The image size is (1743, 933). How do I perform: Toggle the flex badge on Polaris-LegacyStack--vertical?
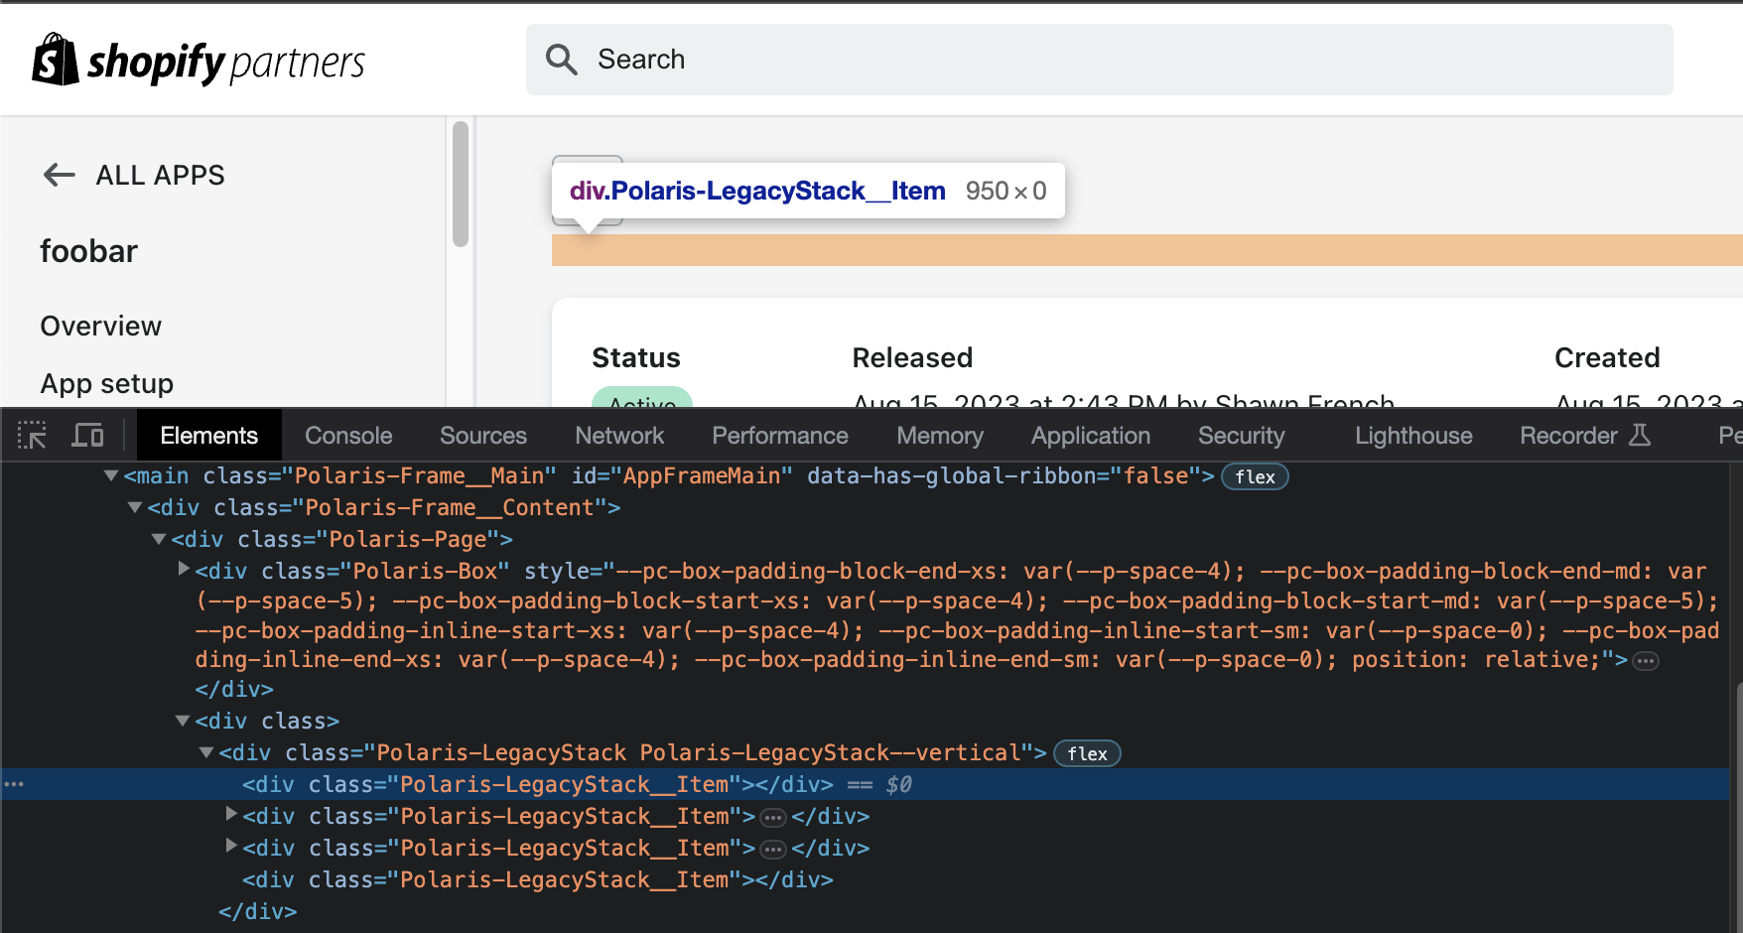tap(1086, 753)
